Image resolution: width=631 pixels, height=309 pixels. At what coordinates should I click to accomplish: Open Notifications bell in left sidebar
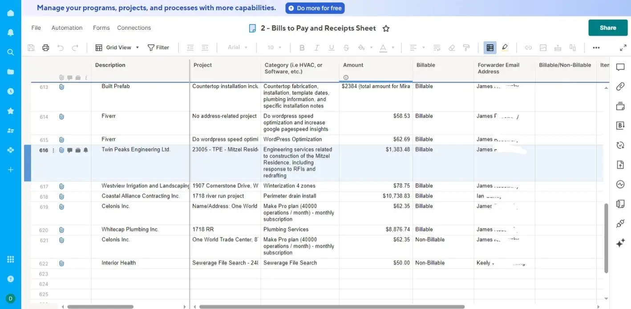[x=11, y=32]
